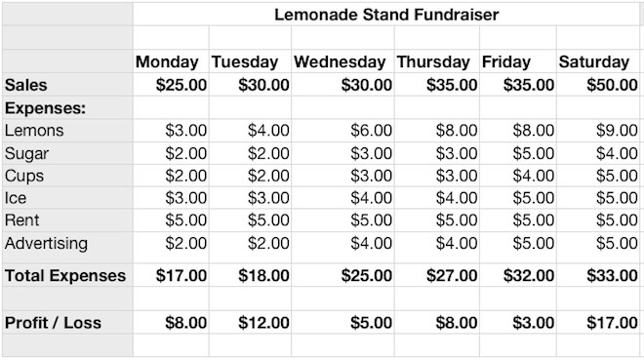Select Tuesday's $12.00 profit cell
Screen dimensions: 644x360
pos(250,322)
